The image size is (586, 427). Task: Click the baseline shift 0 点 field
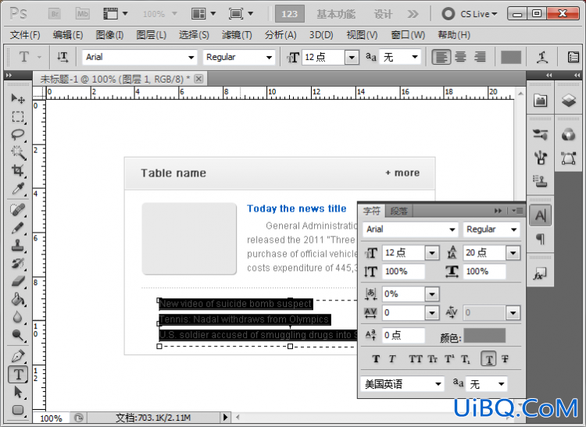403,335
